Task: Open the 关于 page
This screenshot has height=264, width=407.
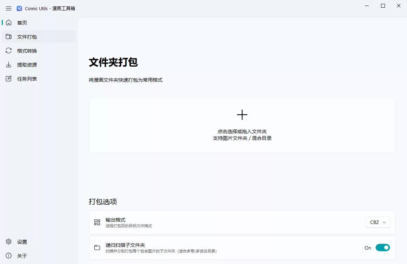Action: click(x=39, y=256)
